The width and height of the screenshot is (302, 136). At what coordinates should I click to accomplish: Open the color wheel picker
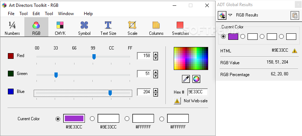tap(196, 79)
